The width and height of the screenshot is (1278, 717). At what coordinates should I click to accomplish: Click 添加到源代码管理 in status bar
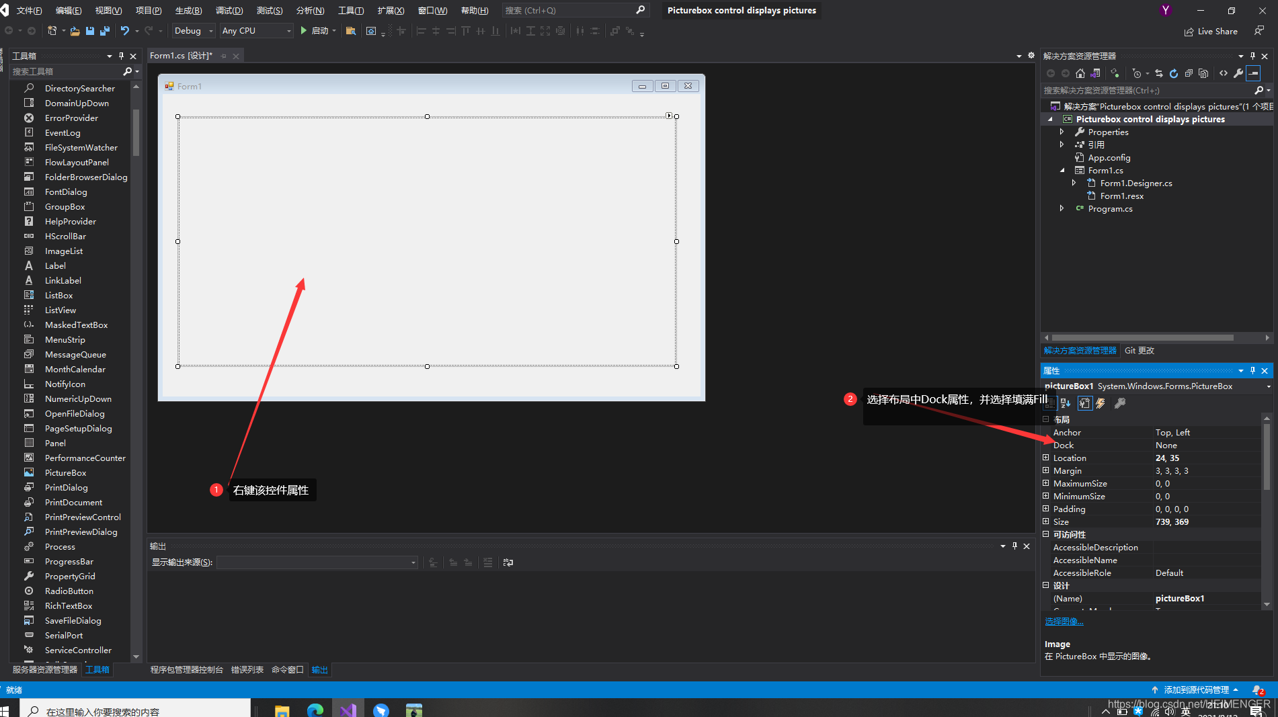[1196, 689]
